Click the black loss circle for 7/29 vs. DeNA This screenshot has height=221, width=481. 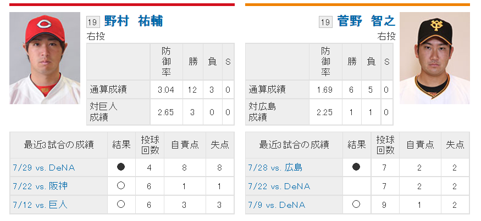point(121,167)
